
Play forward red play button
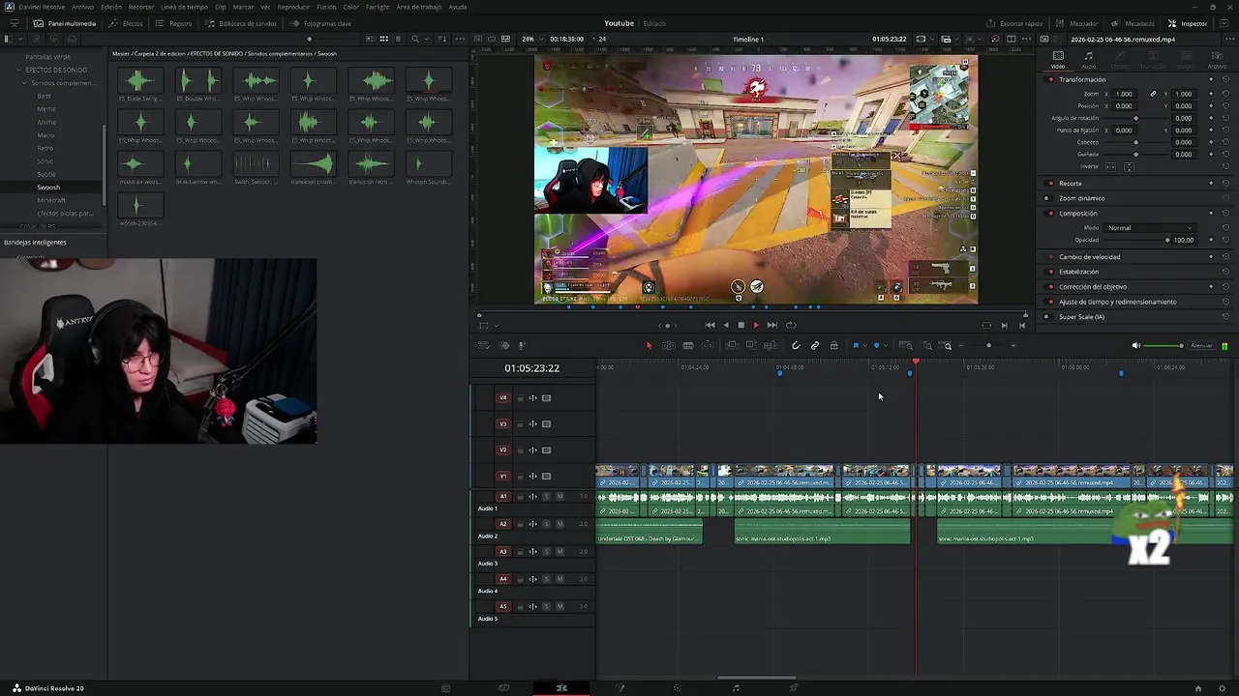(x=756, y=325)
